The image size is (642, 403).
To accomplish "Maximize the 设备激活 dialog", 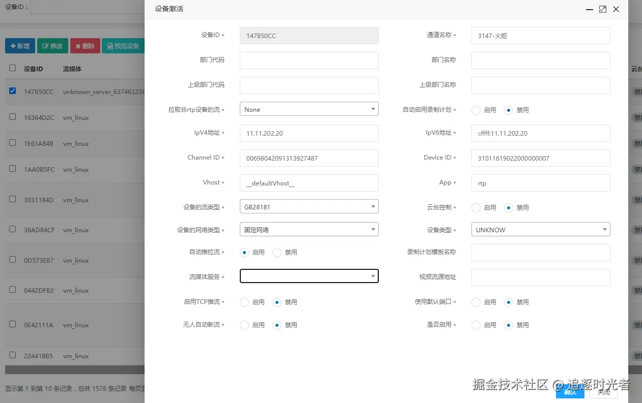I will (603, 9).
